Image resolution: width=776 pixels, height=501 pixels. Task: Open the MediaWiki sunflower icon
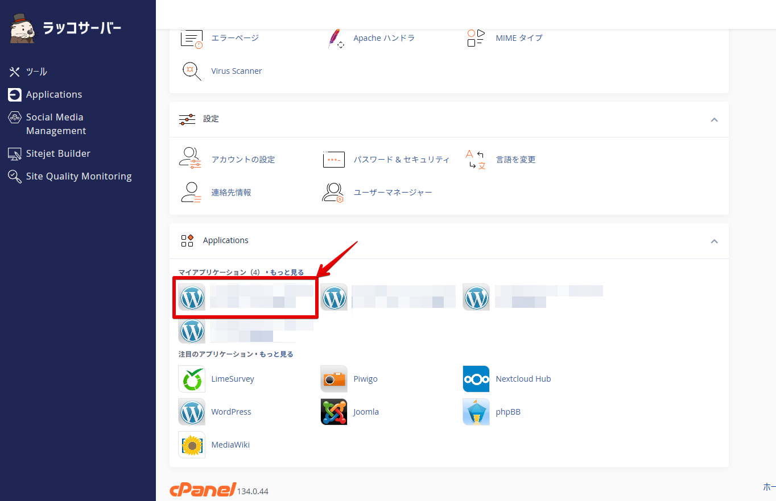192,445
